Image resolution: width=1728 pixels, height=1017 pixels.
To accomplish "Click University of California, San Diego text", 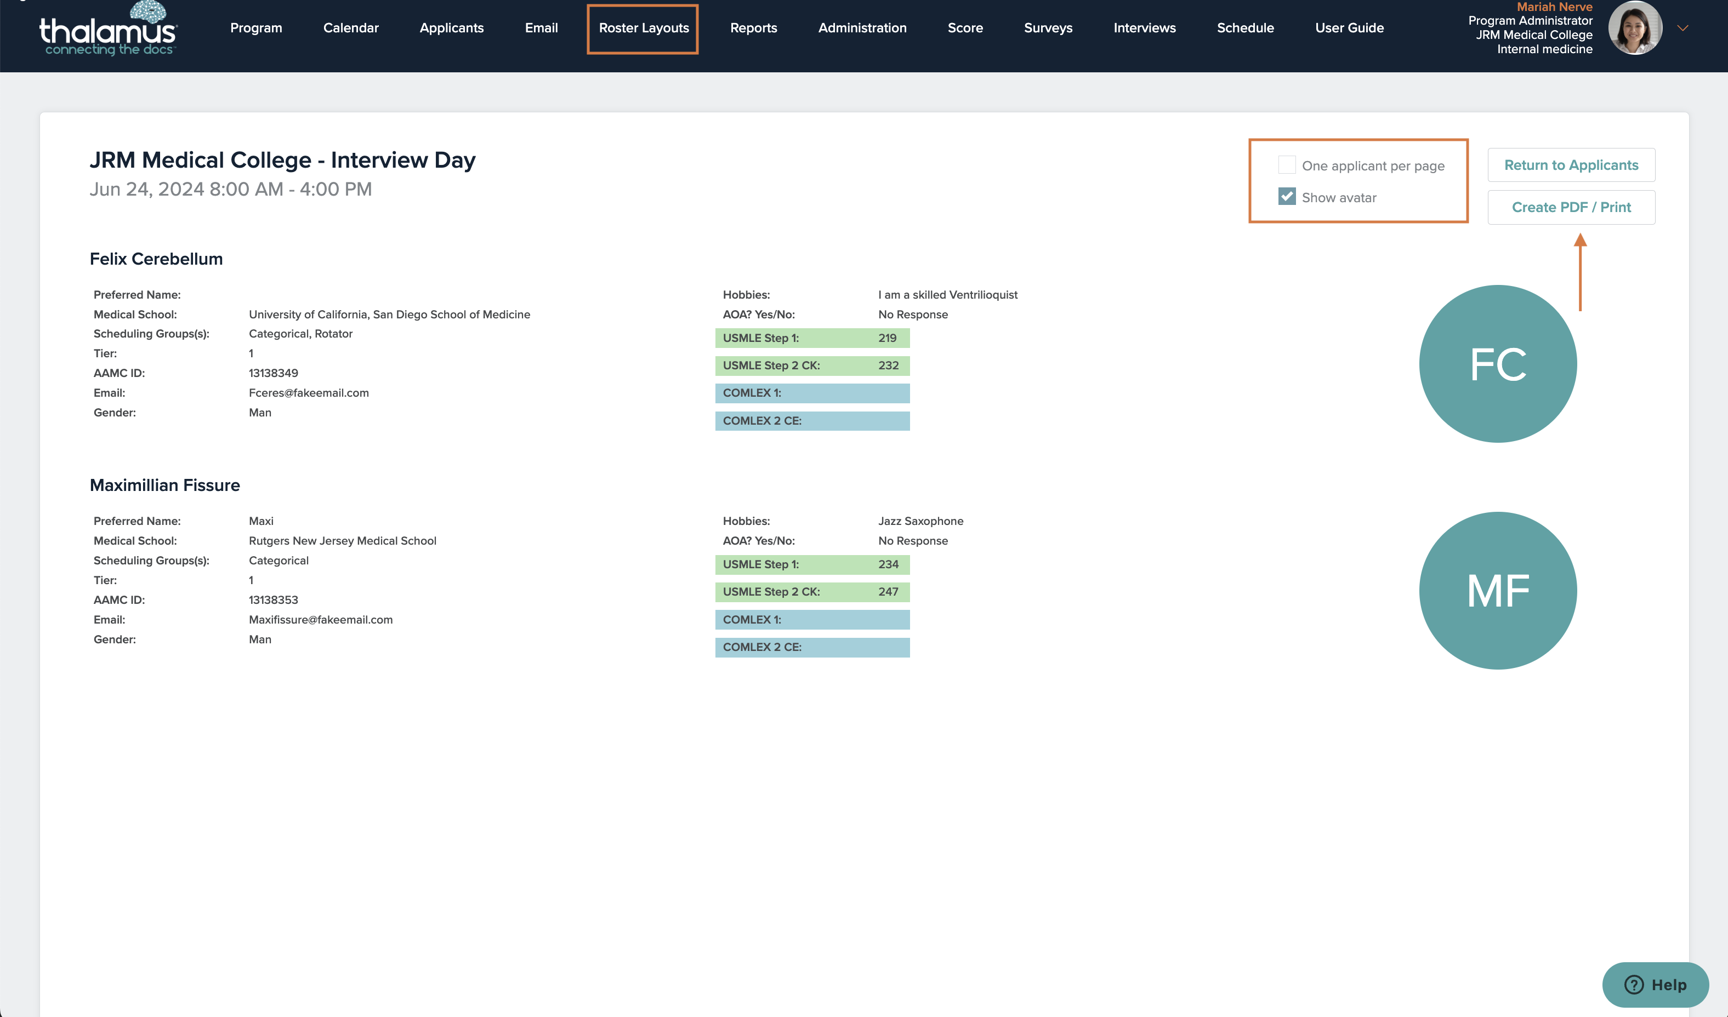I will (389, 315).
